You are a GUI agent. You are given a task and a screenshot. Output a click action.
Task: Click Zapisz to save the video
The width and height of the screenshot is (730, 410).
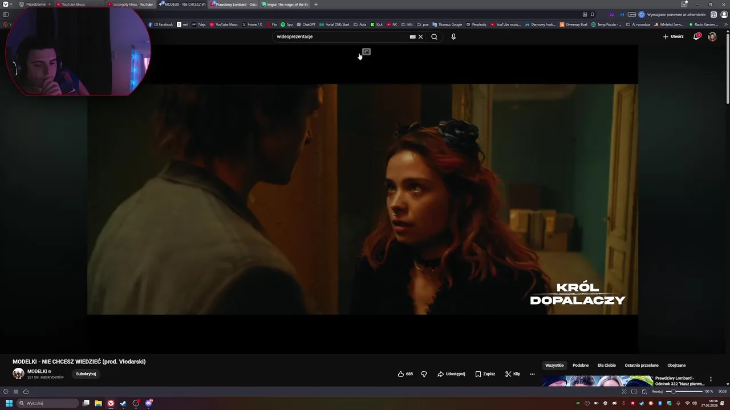point(485,374)
